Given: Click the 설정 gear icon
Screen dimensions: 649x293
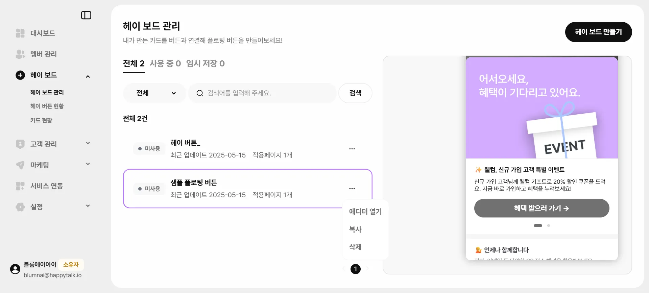Looking at the screenshot, I should tap(20, 207).
